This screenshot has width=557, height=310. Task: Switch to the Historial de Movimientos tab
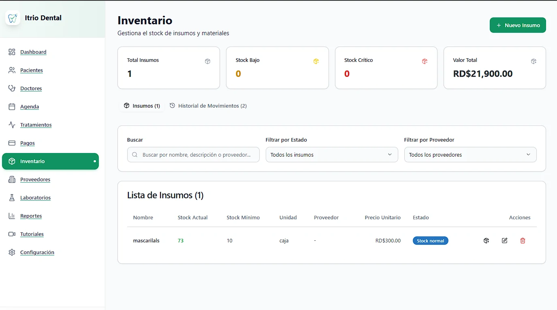(208, 106)
